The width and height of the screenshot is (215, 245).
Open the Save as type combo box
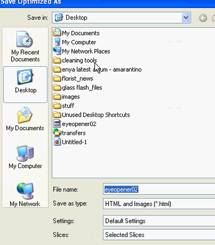pyautogui.click(x=159, y=204)
